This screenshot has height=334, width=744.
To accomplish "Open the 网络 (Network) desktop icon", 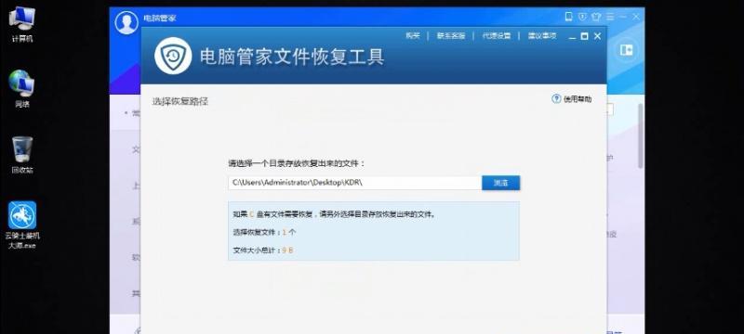I will pyautogui.click(x=21, y=88).
